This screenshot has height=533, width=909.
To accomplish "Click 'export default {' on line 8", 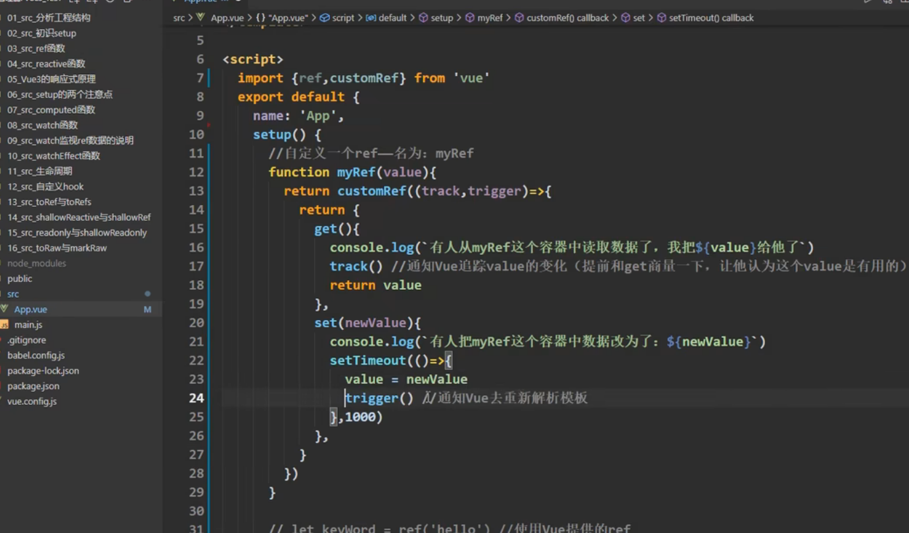I will (x=299, y=97).
